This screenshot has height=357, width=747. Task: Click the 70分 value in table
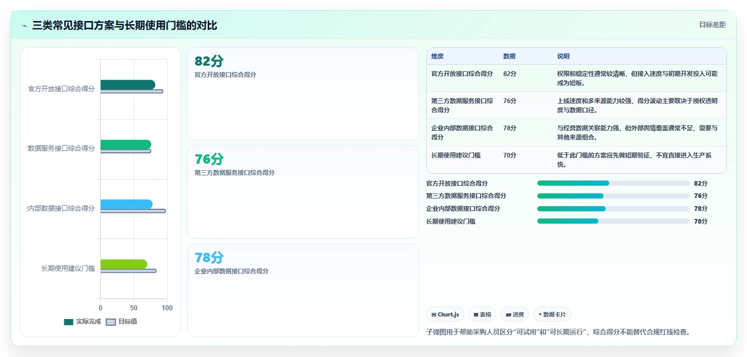tap(510, 155)
